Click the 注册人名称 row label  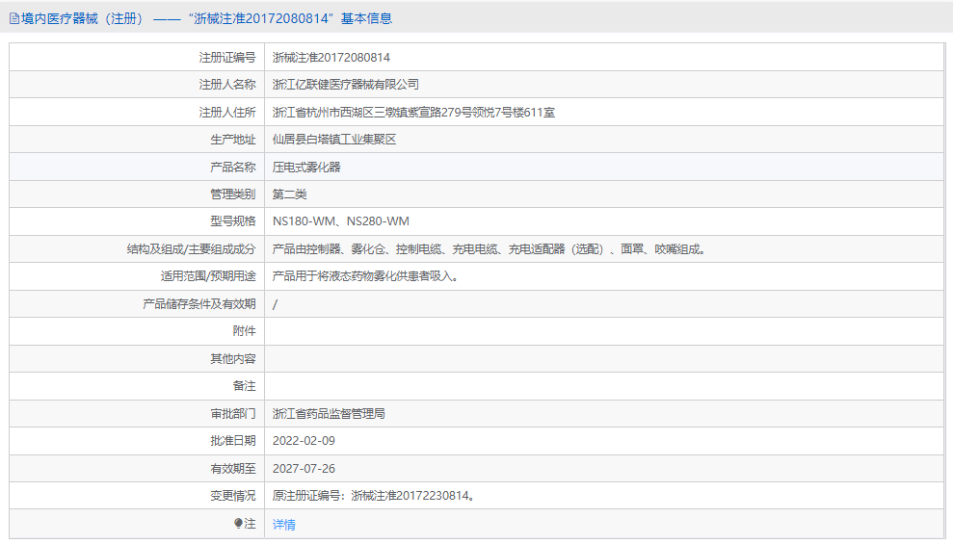pos(227,85)
